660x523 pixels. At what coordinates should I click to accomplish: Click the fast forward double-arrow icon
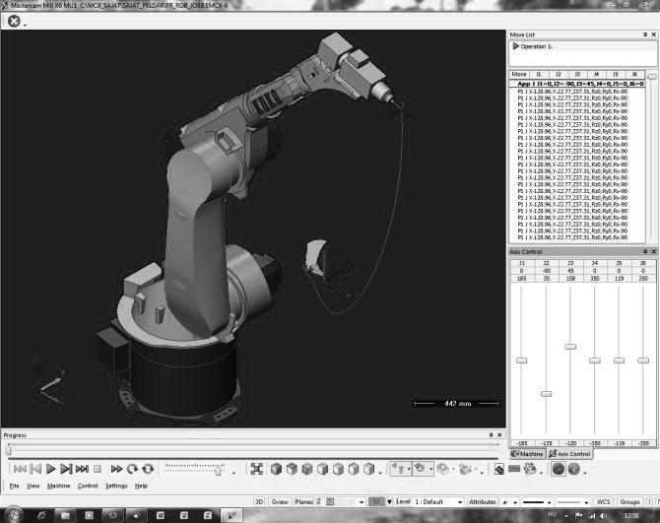[x=116, y=469]
